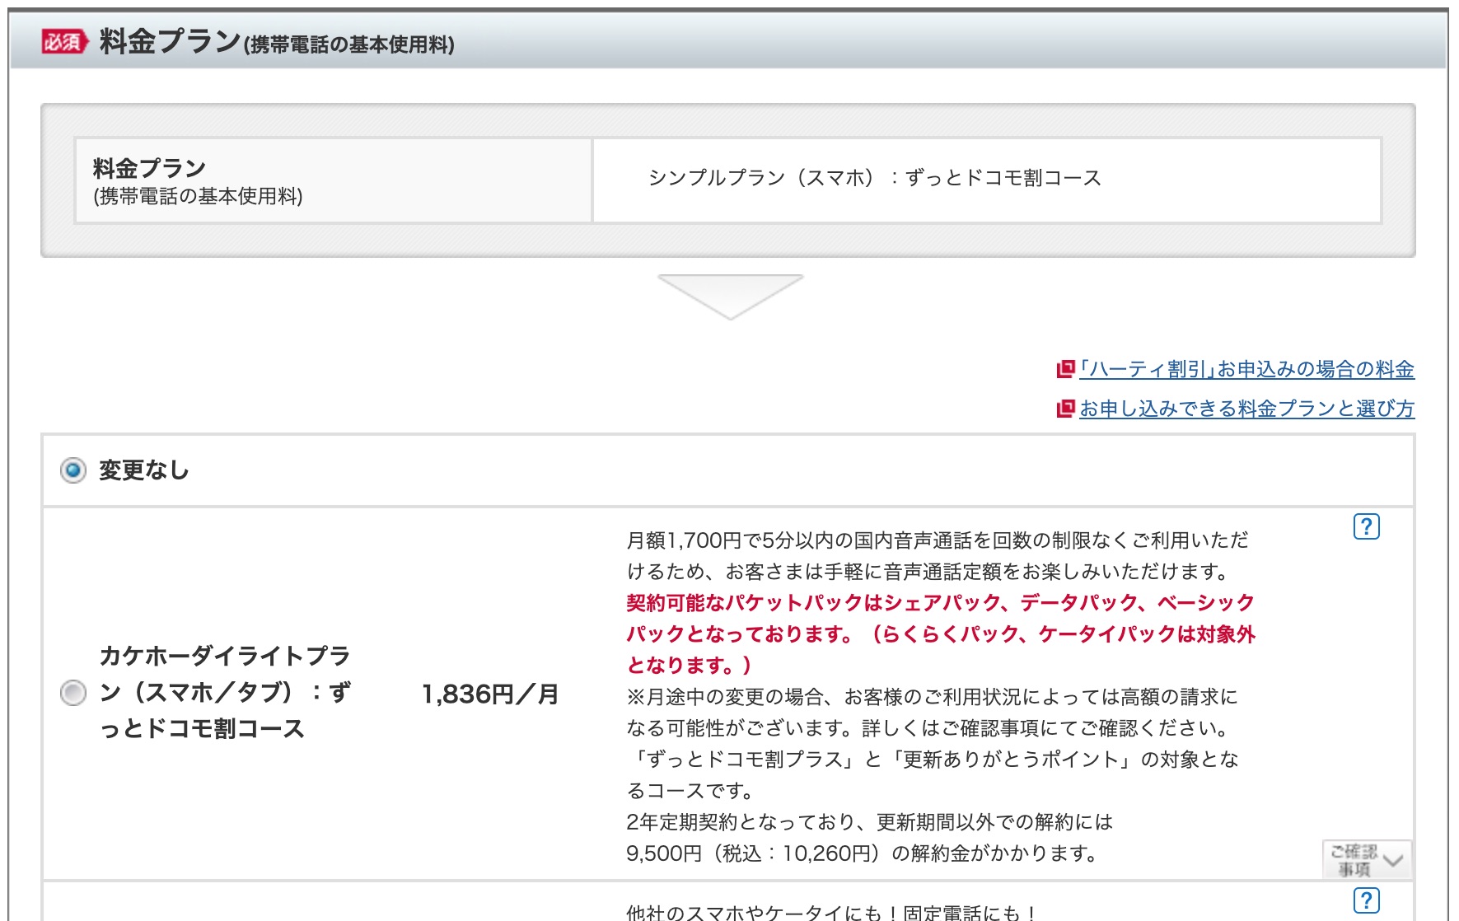
Task: Click the current plan value シンプルプラン（スマホ）
Action: click(x=875, y=178)
